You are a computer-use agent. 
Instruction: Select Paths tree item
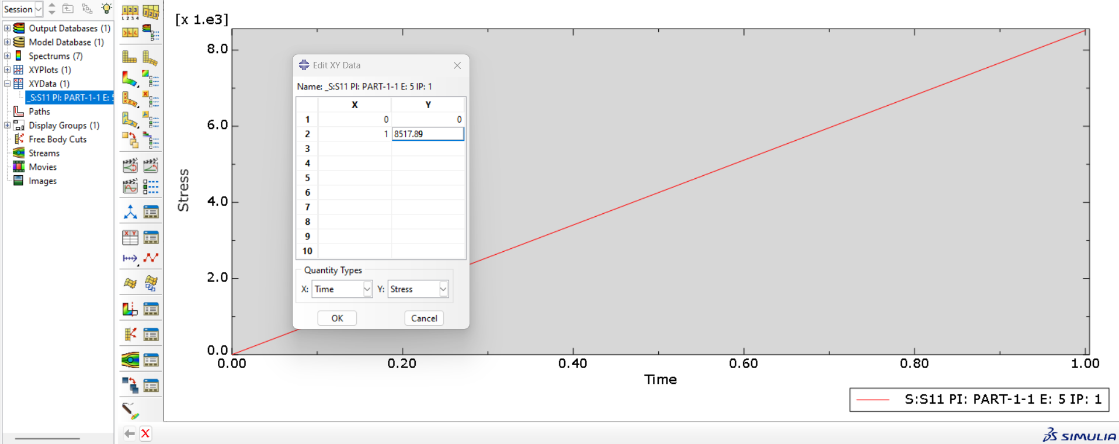point(39,112)
